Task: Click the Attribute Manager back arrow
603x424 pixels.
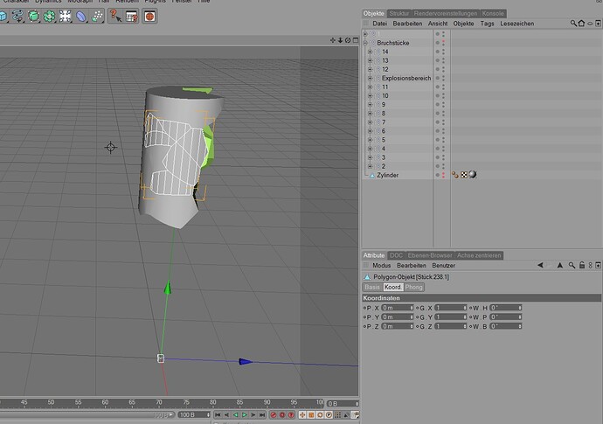Action: coord(540,265)
